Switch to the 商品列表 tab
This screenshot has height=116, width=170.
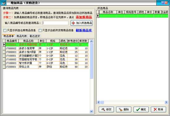point(22,36)
